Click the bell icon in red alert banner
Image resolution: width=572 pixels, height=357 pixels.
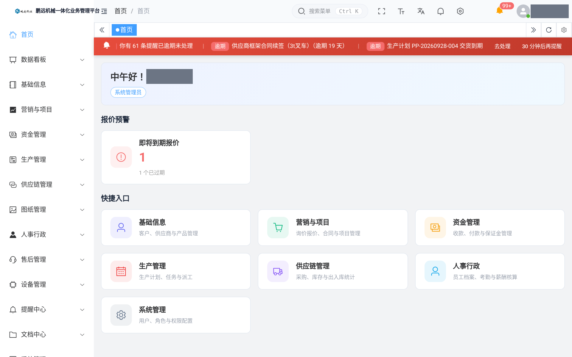107,46
